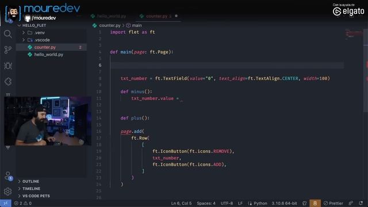Click Ln 6, Col 5 cursor position
Viewport: 368px width, 207px height.
pos(182,203)
